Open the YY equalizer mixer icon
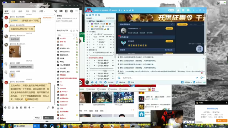The image size is (228, 128). (100, 82)
